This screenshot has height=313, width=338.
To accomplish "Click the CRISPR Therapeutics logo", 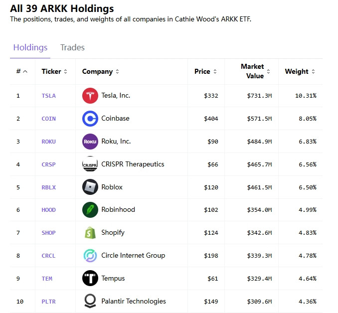I will coord(90,164).
